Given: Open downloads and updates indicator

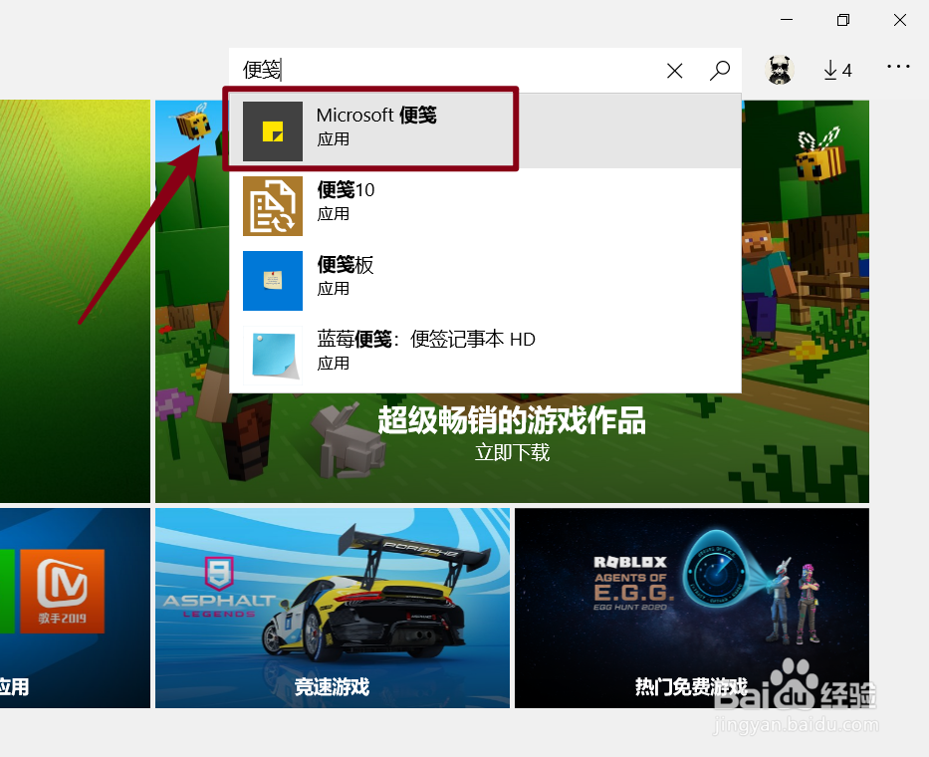Looking at the screenshot, I should pyautogui.click(x=837, y=70).
